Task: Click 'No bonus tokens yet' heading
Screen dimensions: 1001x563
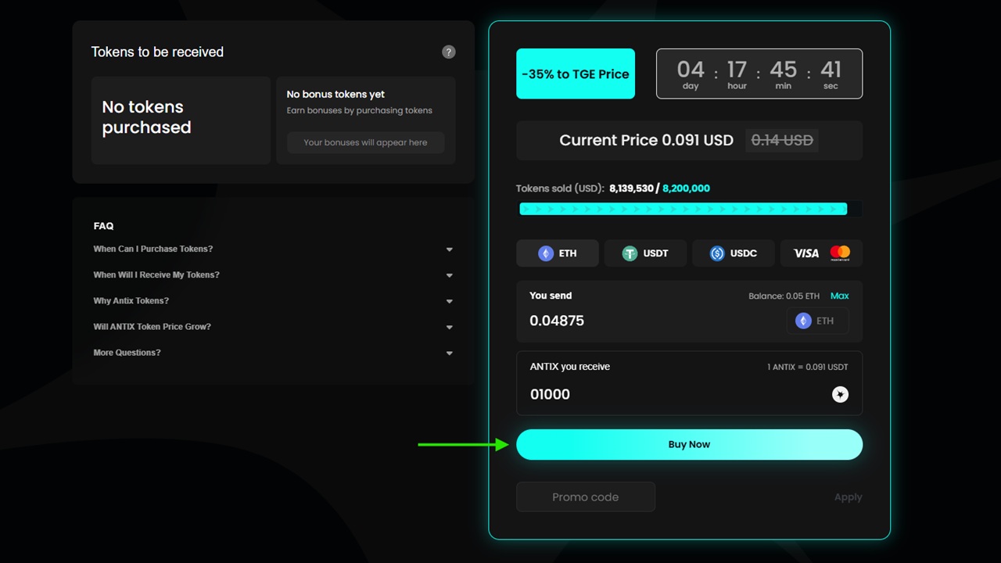Action: pos(335,95)
